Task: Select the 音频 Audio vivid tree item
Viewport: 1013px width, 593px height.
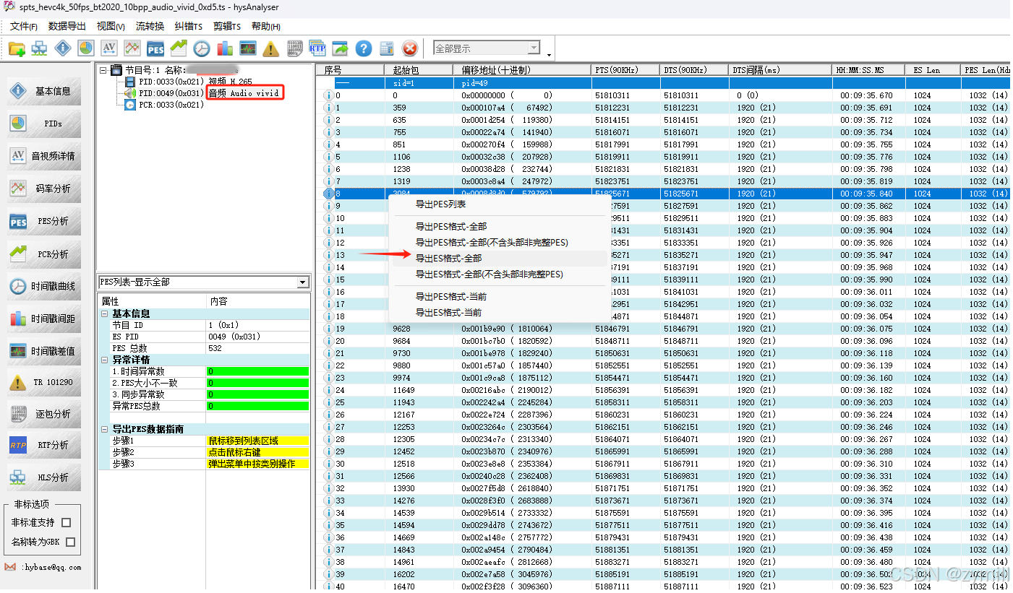Action: point(244,93)
